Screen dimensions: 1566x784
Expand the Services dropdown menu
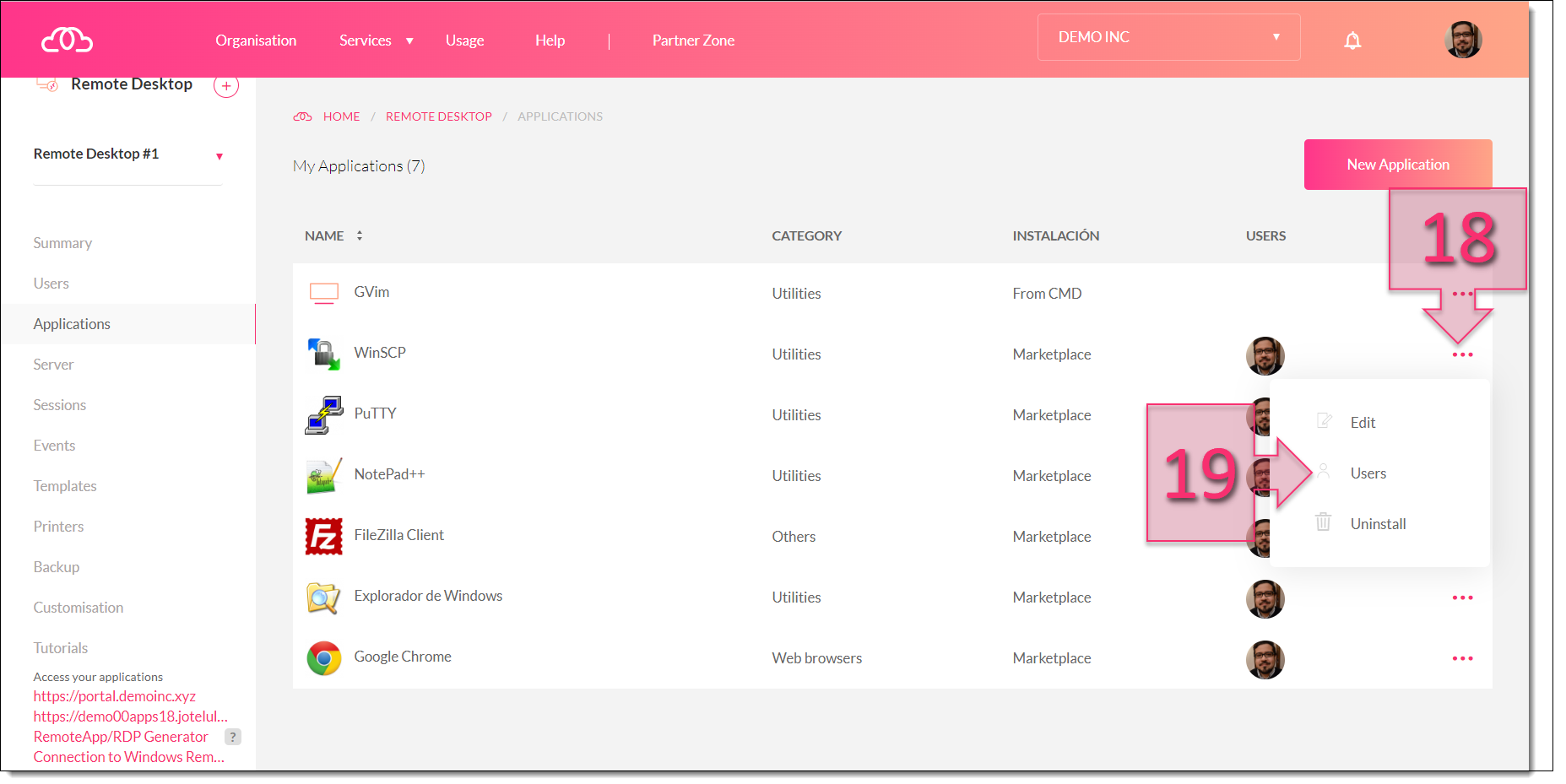376,41
